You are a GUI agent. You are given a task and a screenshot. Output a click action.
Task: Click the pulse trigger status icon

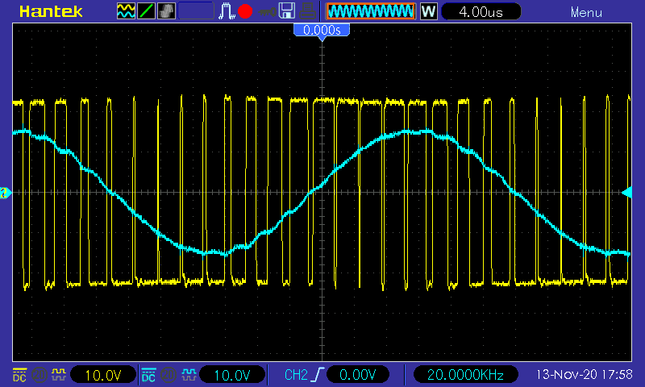227,11
